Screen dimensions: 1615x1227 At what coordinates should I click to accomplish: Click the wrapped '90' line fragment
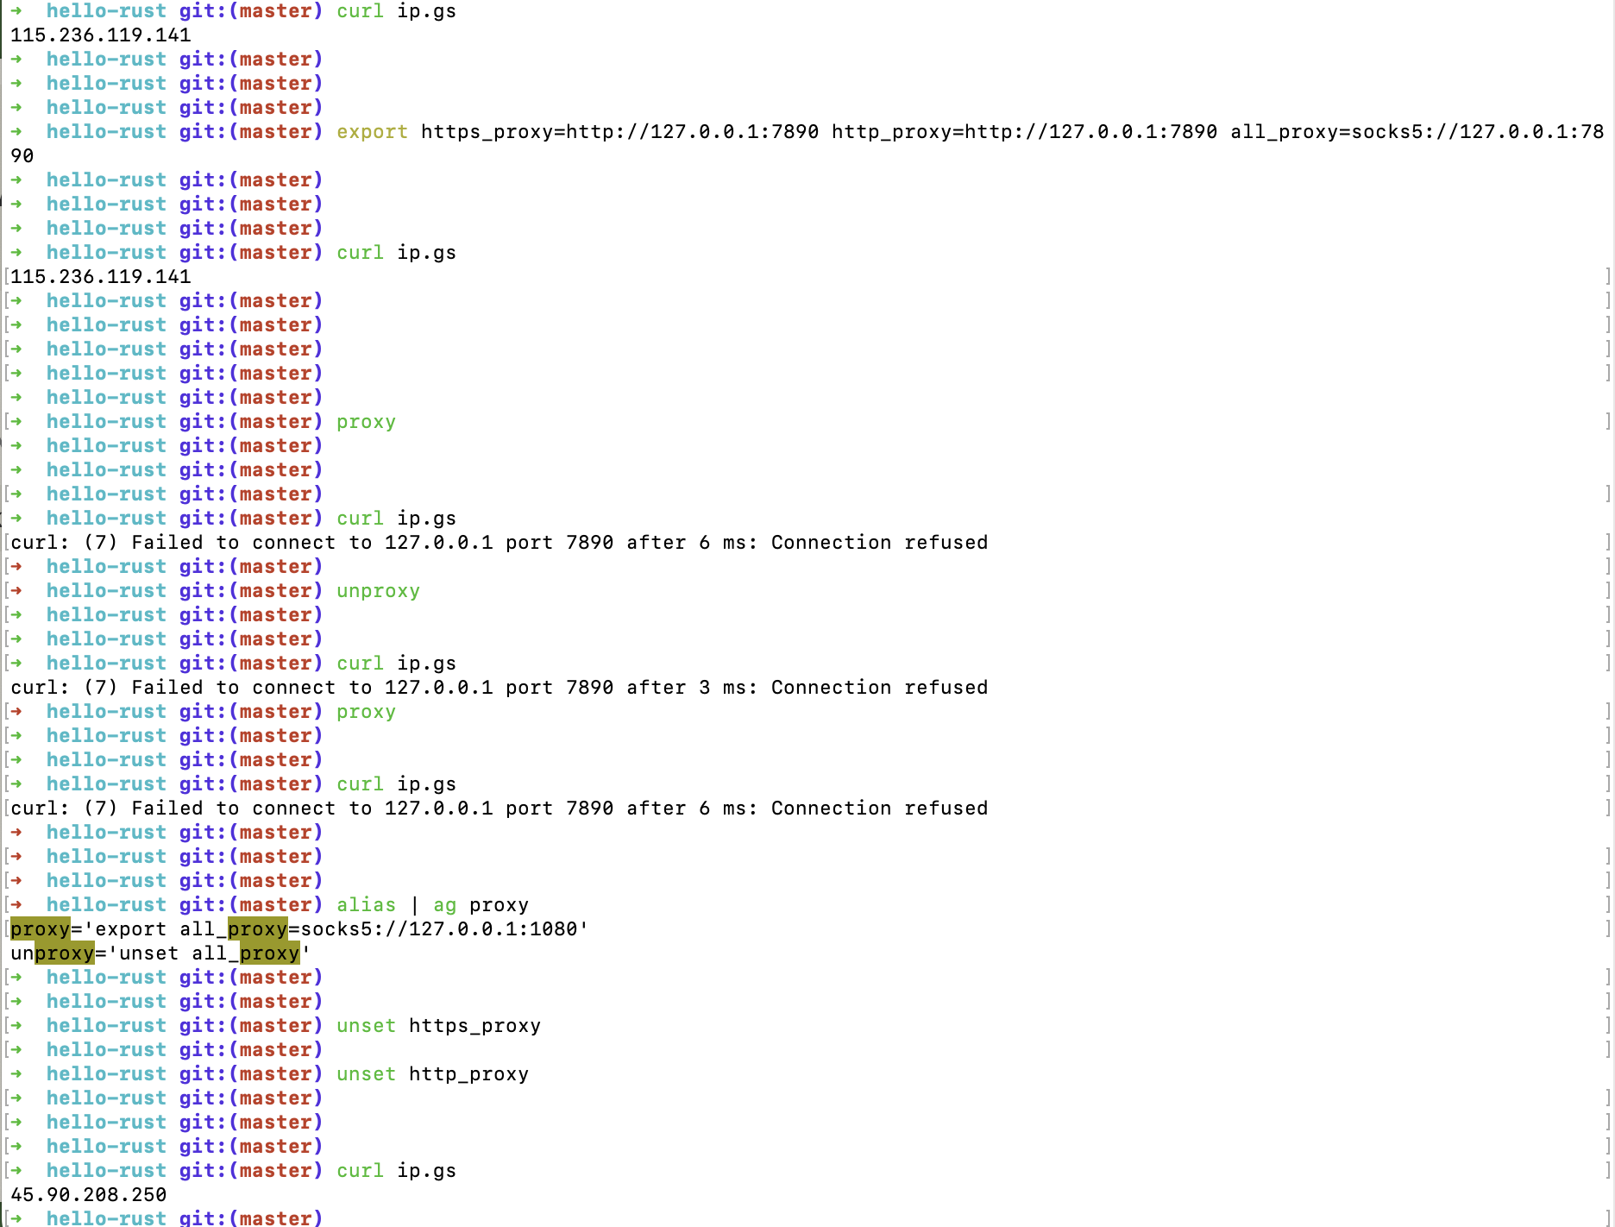tap(22, 156)
